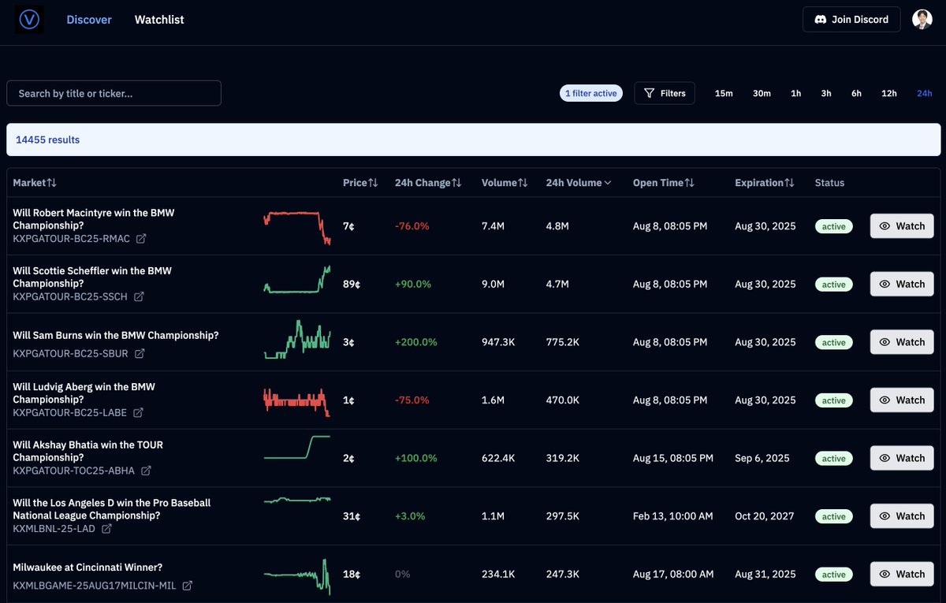Image resolution: width=946 pixels, height=603 pixels.
Task: Select the 15m timeframe
Action: click(724, 93)
